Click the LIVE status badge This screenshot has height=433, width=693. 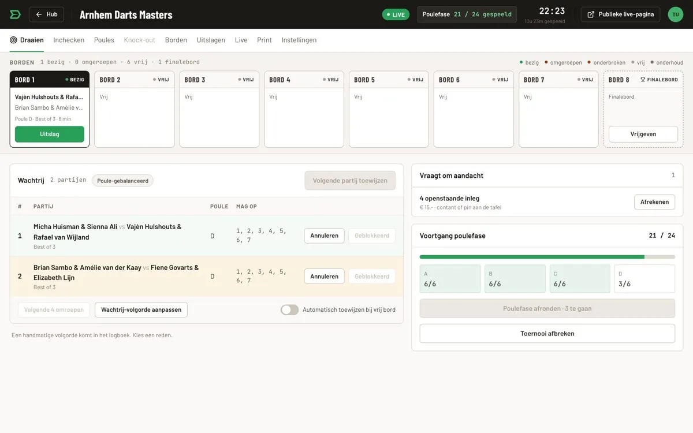click(x=396, y=14)
